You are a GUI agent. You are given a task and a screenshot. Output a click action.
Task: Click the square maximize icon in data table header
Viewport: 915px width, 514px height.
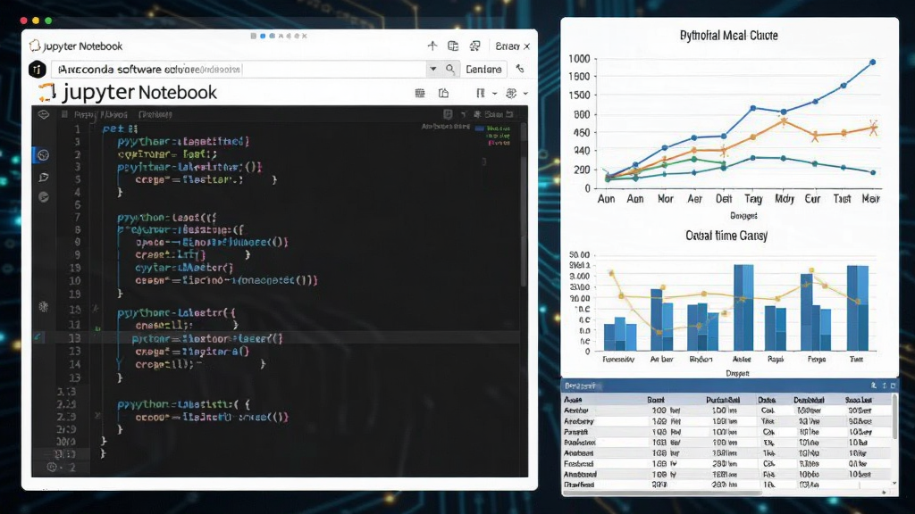(893, 385)
